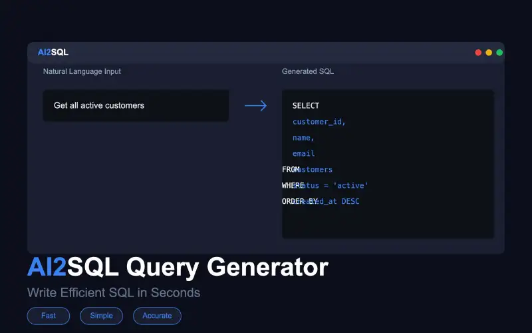The height and width of the screenshot is (333, 532).
Task: Click the 'Accurate' pill button
Action: (x=157, y=316)
